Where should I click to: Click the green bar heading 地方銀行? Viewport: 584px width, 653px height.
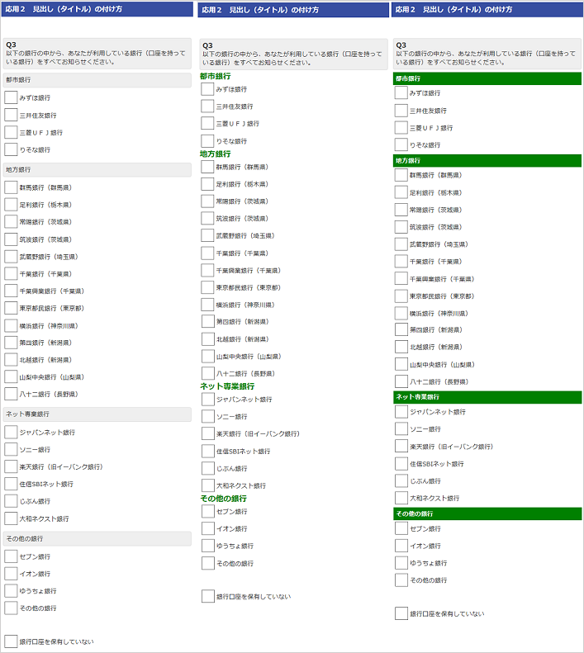click(x=487, y=161)
